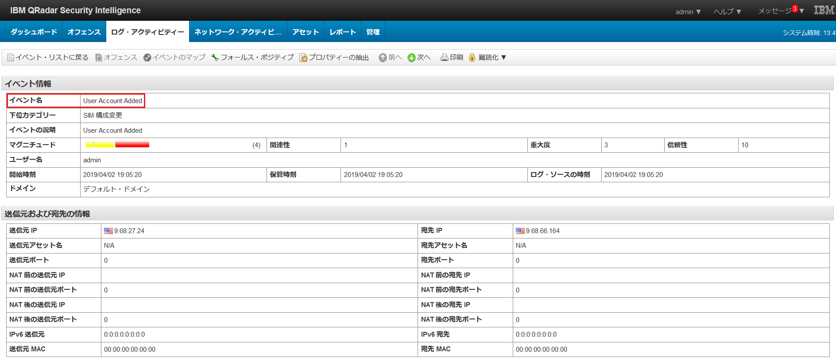Screen dimensions: 836x361
Task: Click the property extraction icon
Action: pos(303,58)
